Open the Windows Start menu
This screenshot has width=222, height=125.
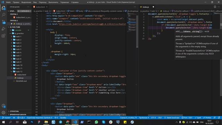(3, 122)
